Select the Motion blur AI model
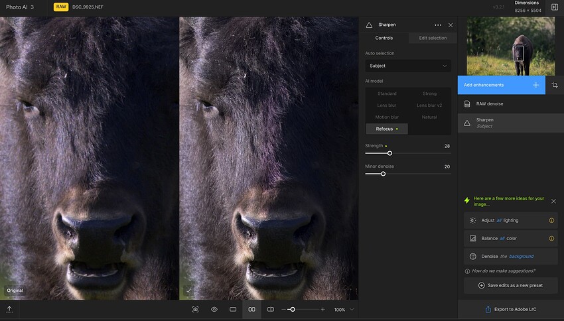This screenshot has height=321, width=564. click(x=387, y=117)
